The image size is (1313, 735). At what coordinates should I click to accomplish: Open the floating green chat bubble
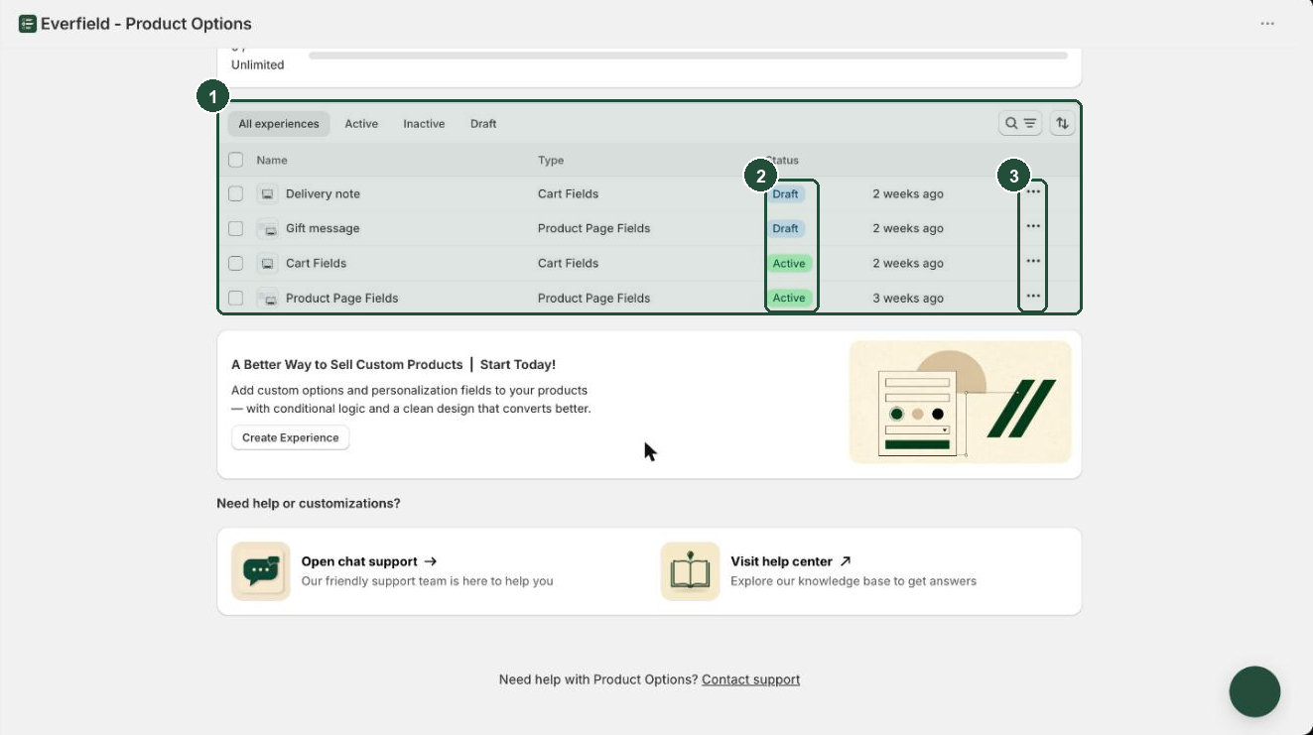coord(1254,691)
